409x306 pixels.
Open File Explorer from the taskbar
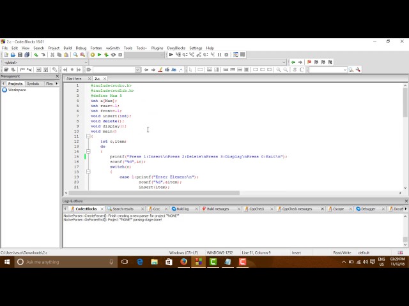coord(154,262)
